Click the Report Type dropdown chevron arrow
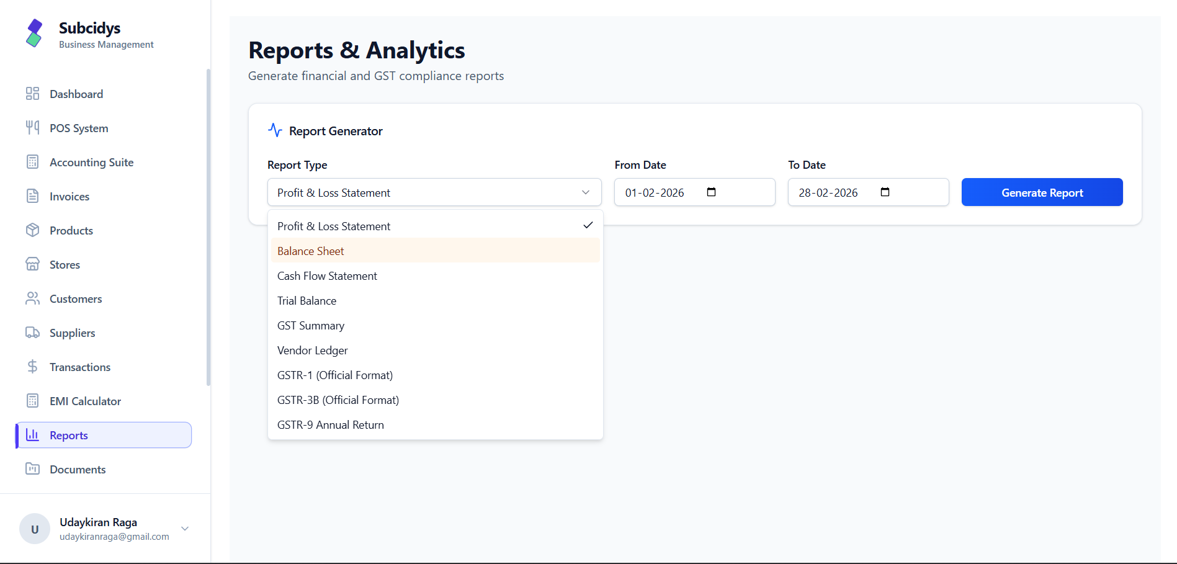1177x564 pixels. pyautogui.click(x=586, y=192)
